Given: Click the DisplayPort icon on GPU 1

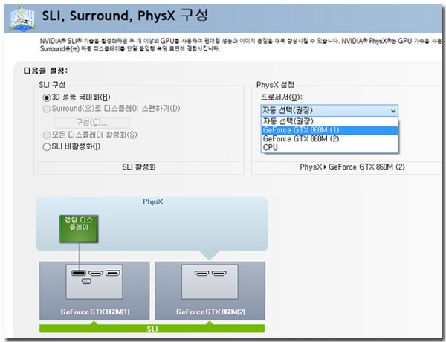Looking at the screenshot, I should pos(113,273).
